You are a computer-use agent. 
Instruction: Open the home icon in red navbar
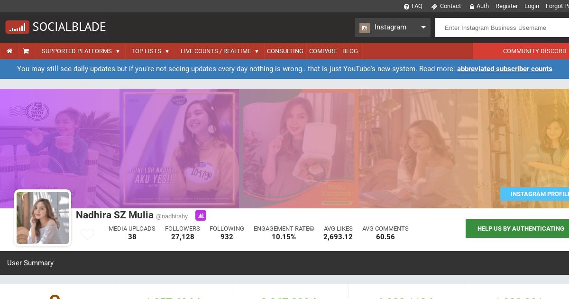[x=9, y=51]
